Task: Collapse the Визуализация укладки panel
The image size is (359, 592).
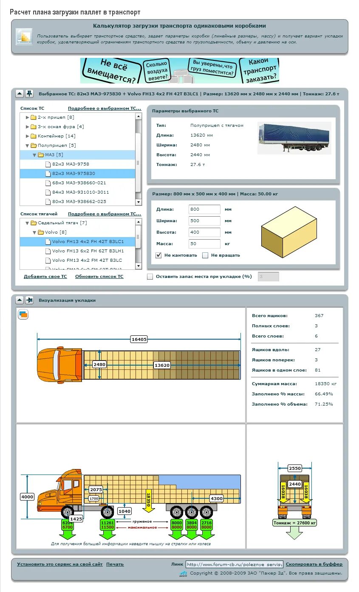Action: tap(20, 300)
